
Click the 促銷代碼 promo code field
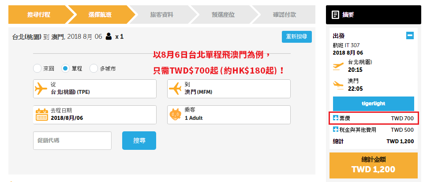(72, 141)
